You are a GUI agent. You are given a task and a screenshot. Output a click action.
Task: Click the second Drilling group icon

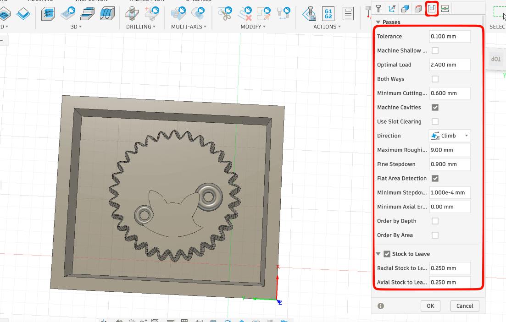(152, 14)
